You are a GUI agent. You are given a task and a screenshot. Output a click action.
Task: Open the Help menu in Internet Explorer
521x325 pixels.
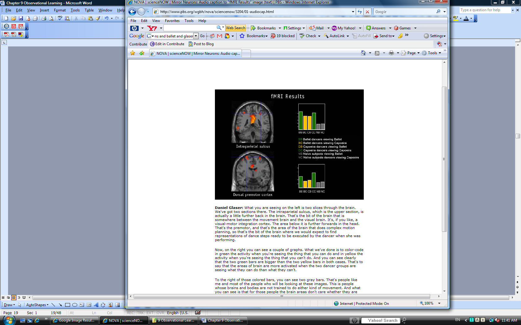[202, 21]
